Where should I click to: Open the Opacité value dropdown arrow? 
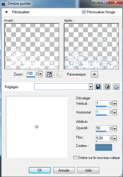[115, 129]
